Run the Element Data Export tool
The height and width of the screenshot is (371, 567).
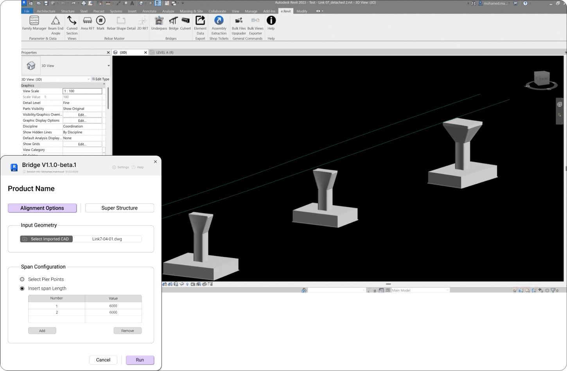(x=200, y=24)
